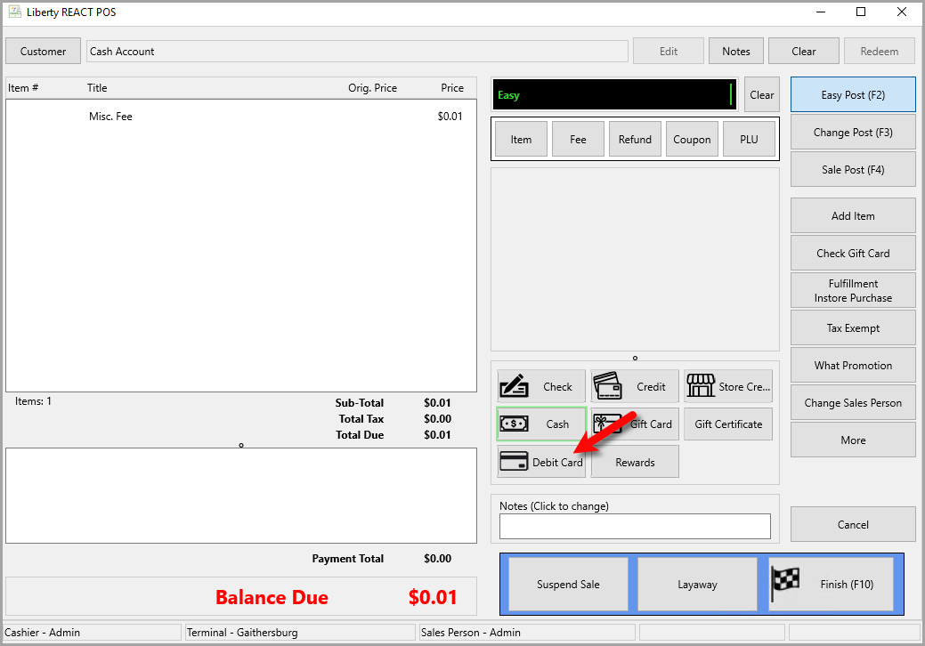Click the black Easy entry field

(614, 95)
